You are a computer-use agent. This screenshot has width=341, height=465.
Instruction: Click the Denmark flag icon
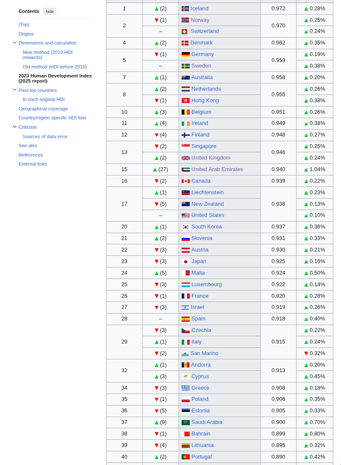(x=185, y=43)
